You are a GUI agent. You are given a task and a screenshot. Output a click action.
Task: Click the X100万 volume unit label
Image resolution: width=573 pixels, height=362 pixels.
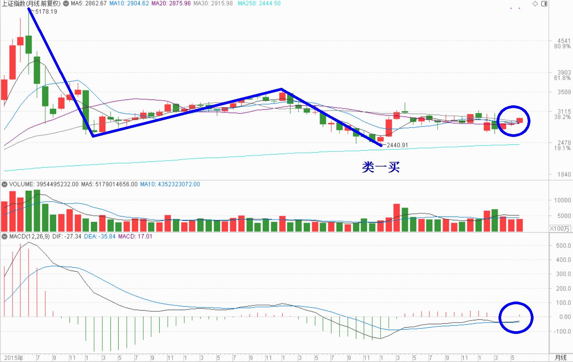(x=560, y=229)
